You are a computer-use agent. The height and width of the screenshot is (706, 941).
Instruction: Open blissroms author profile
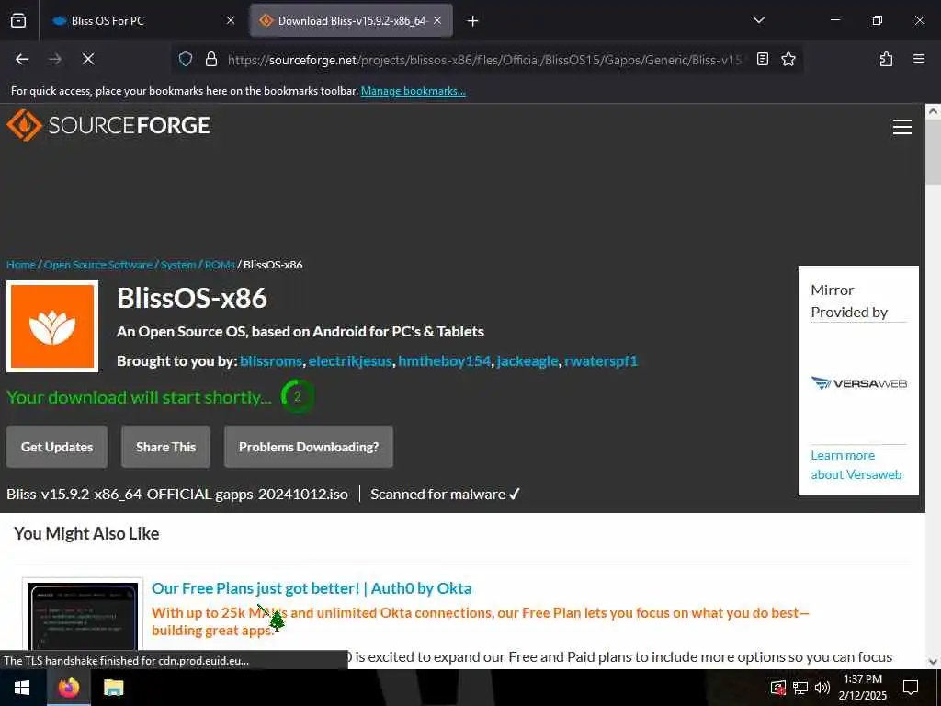point(271,360)
